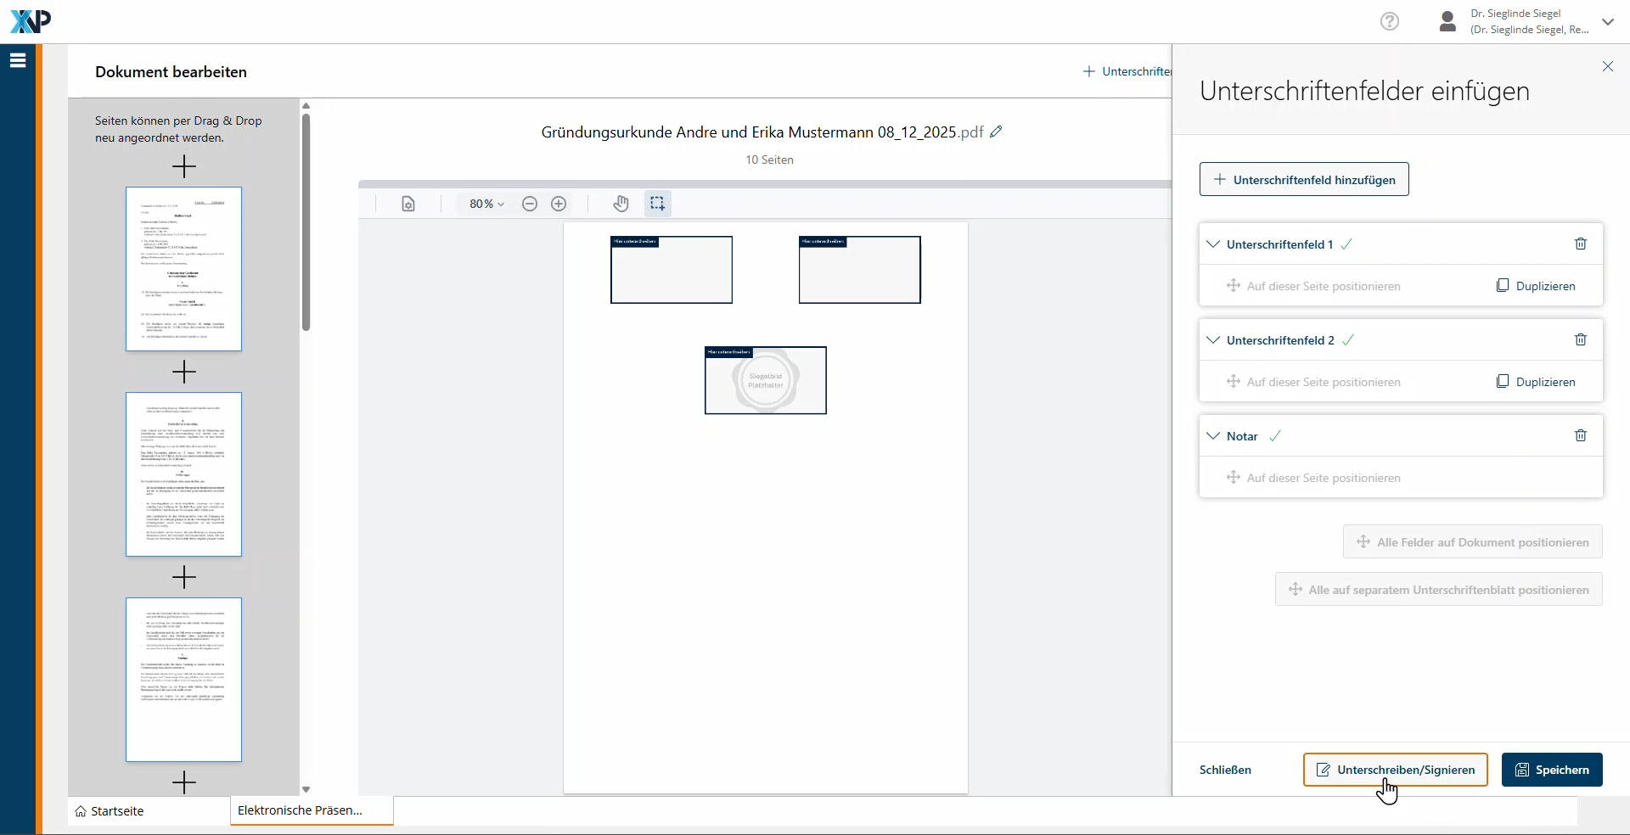Select the first page thumbnail

(183, 269)
